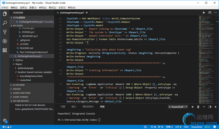Open the Extensions view in activity bar
219x129 pixels.
(x=5, y=50)
